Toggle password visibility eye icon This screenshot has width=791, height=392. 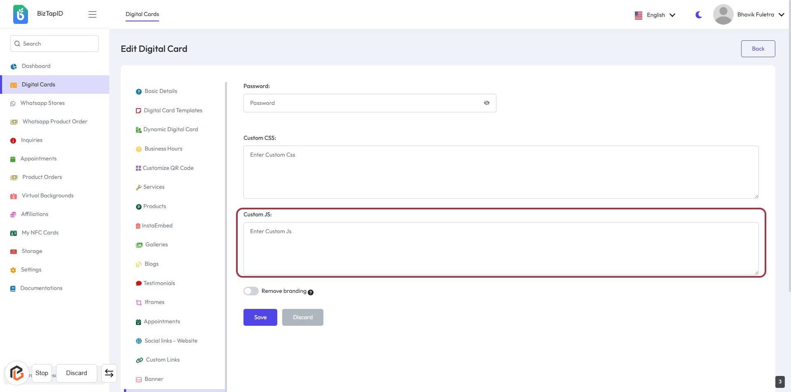(x=487, y=103)
